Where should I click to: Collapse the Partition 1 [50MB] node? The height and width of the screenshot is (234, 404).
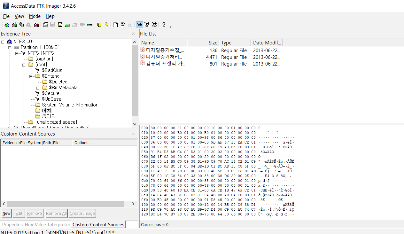(10, 47)
